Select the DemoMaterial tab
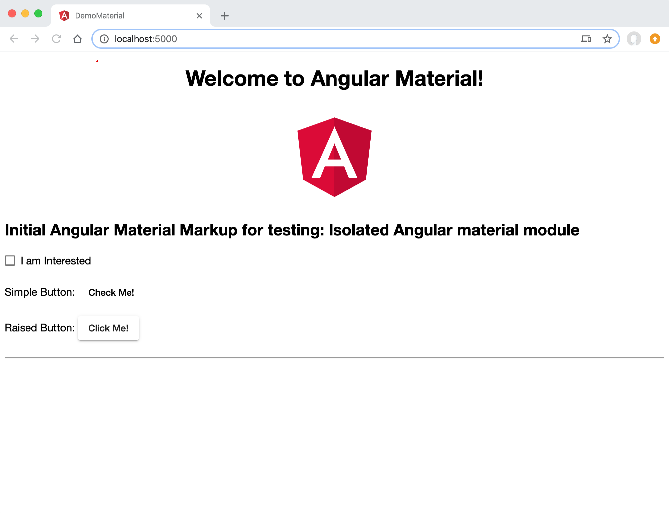Viewport: 669px width, 513px height. click(x=130, y=16)
